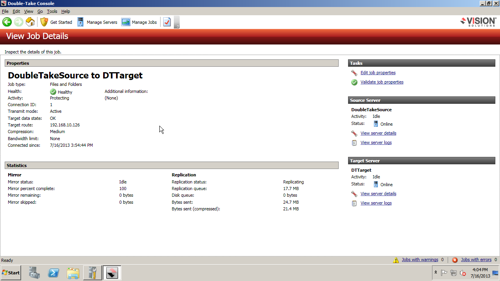Click the taskbar clock showing 4:04 PM
The image size is (500, 281).
[x=480, y=273]
